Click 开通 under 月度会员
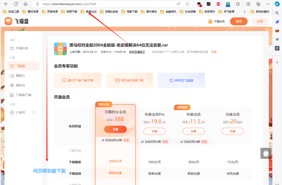 tap(233, 131)
